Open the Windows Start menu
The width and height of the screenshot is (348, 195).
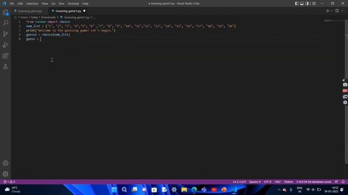click(x=114, y=190)
